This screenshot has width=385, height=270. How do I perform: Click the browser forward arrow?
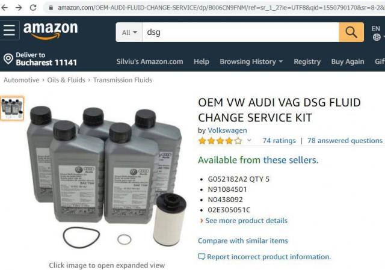19,8
